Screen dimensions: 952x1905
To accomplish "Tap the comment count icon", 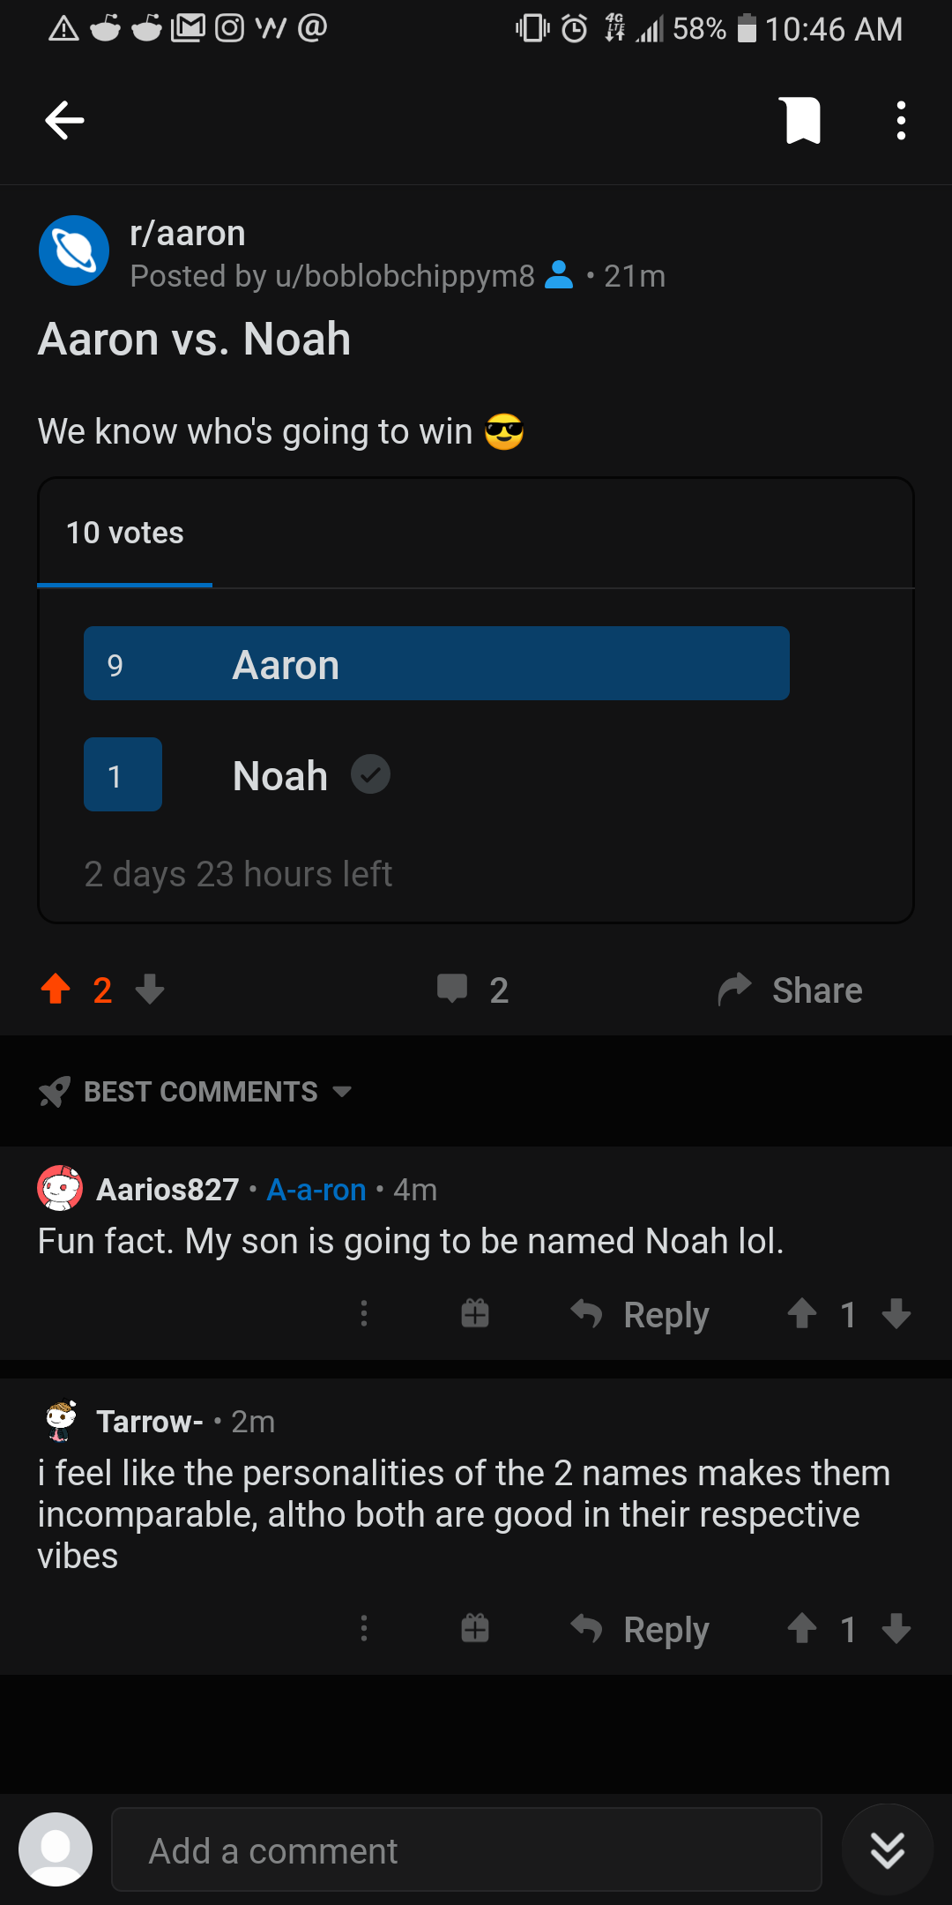I will coord(455,990).
